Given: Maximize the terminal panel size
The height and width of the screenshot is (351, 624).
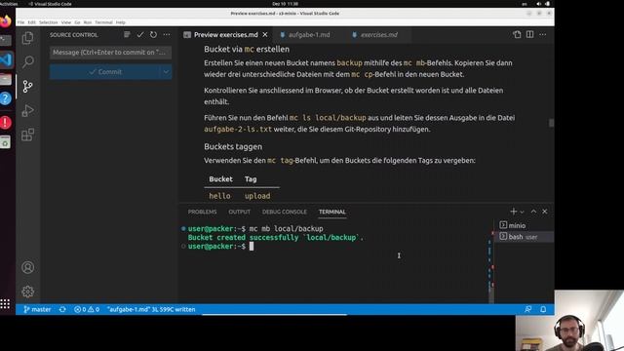Looking at the screenshot, I should pos(533,212).
